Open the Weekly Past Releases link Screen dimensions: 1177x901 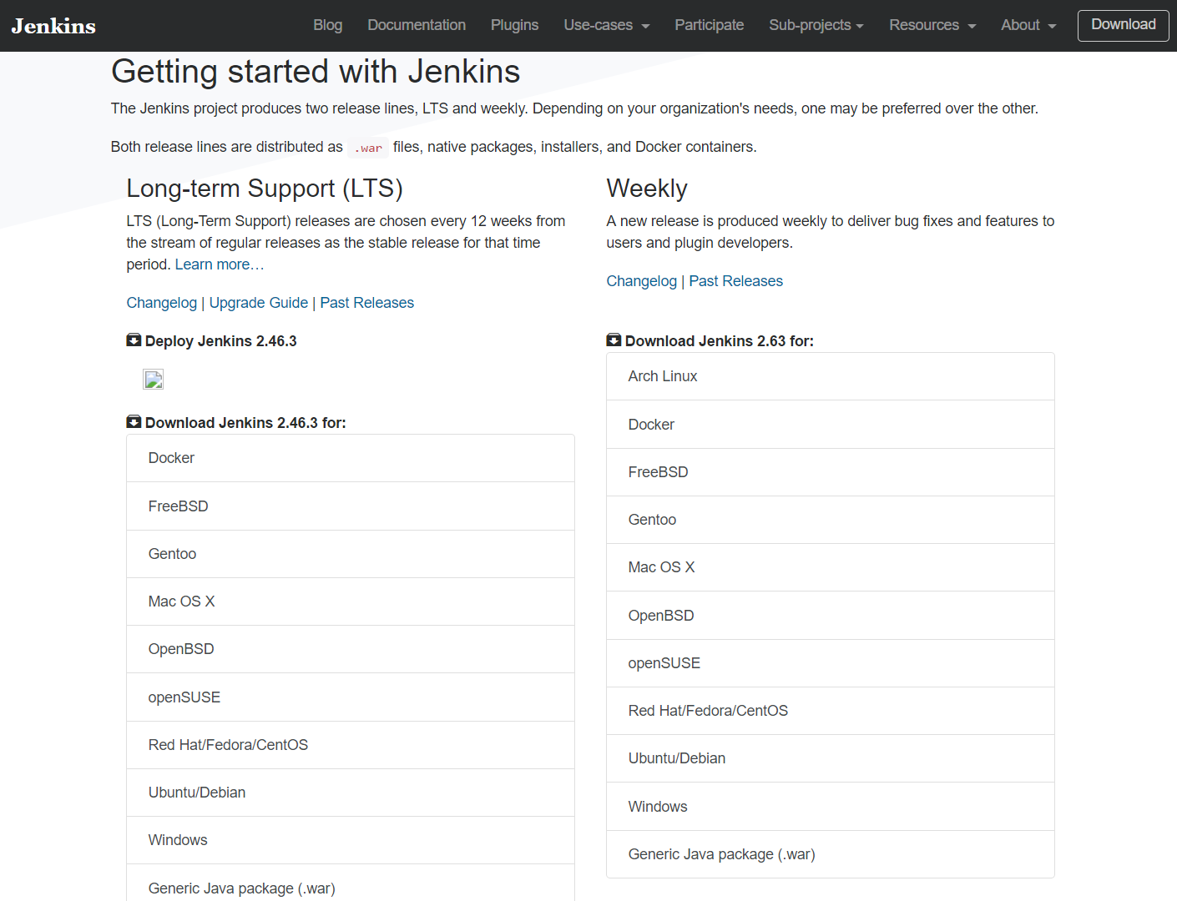pos(736,281)
